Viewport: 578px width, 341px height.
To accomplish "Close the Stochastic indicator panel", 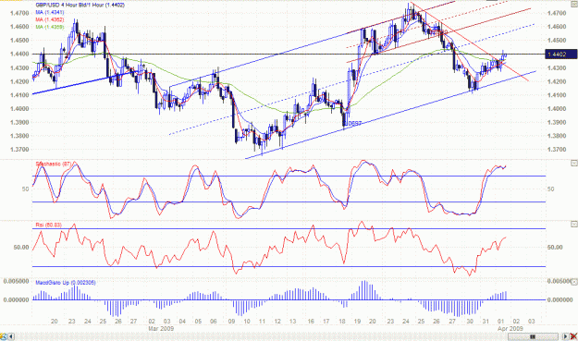I will pos(574,163).
